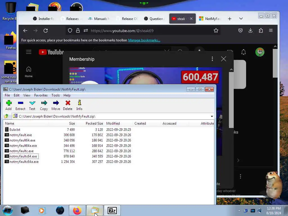The height and width of the screenshot is (216, 288).
Task: Sort archive files by Size column
Action: click(62, 123)
